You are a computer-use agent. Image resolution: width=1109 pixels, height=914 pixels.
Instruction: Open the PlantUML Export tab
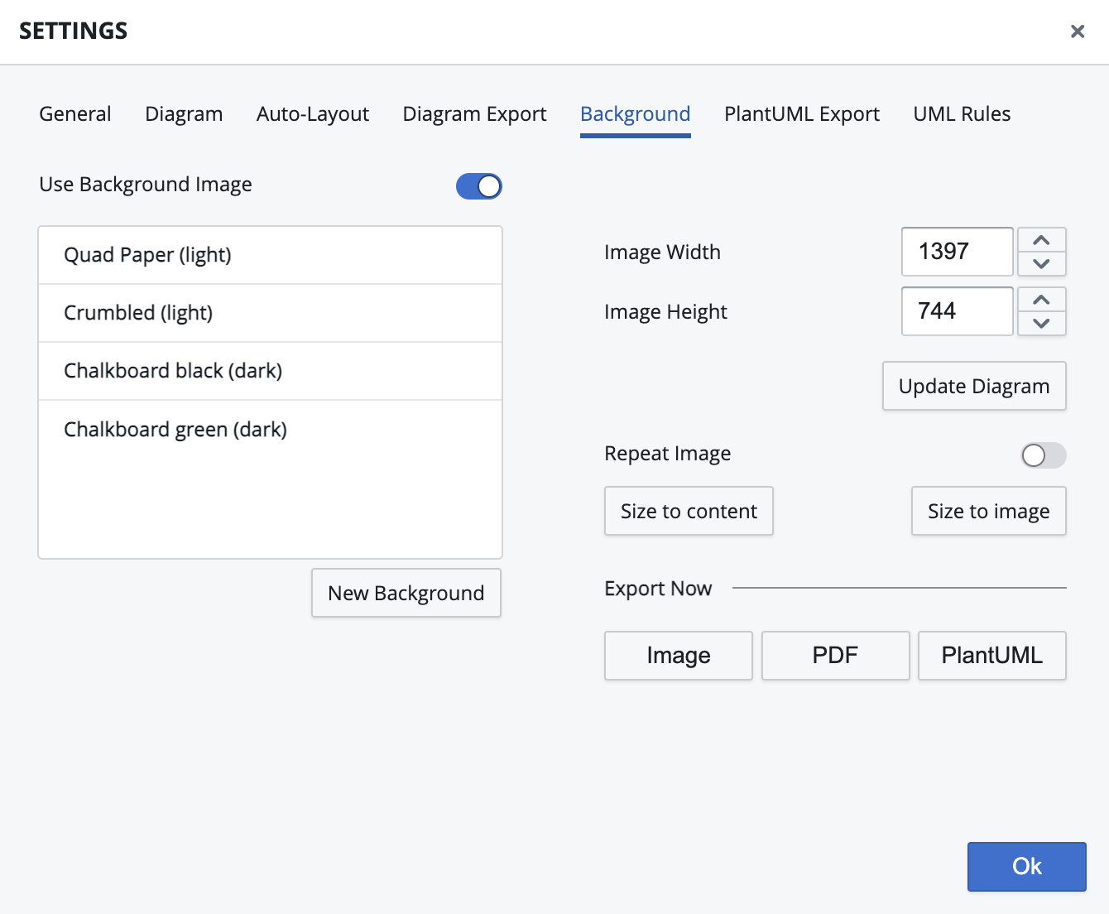(802, 114)
